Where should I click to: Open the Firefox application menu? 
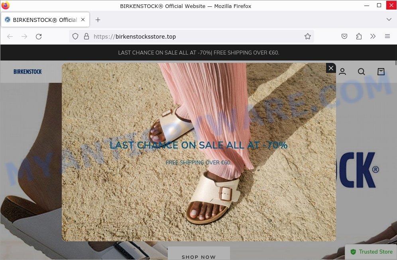click(x=387, y=36)
